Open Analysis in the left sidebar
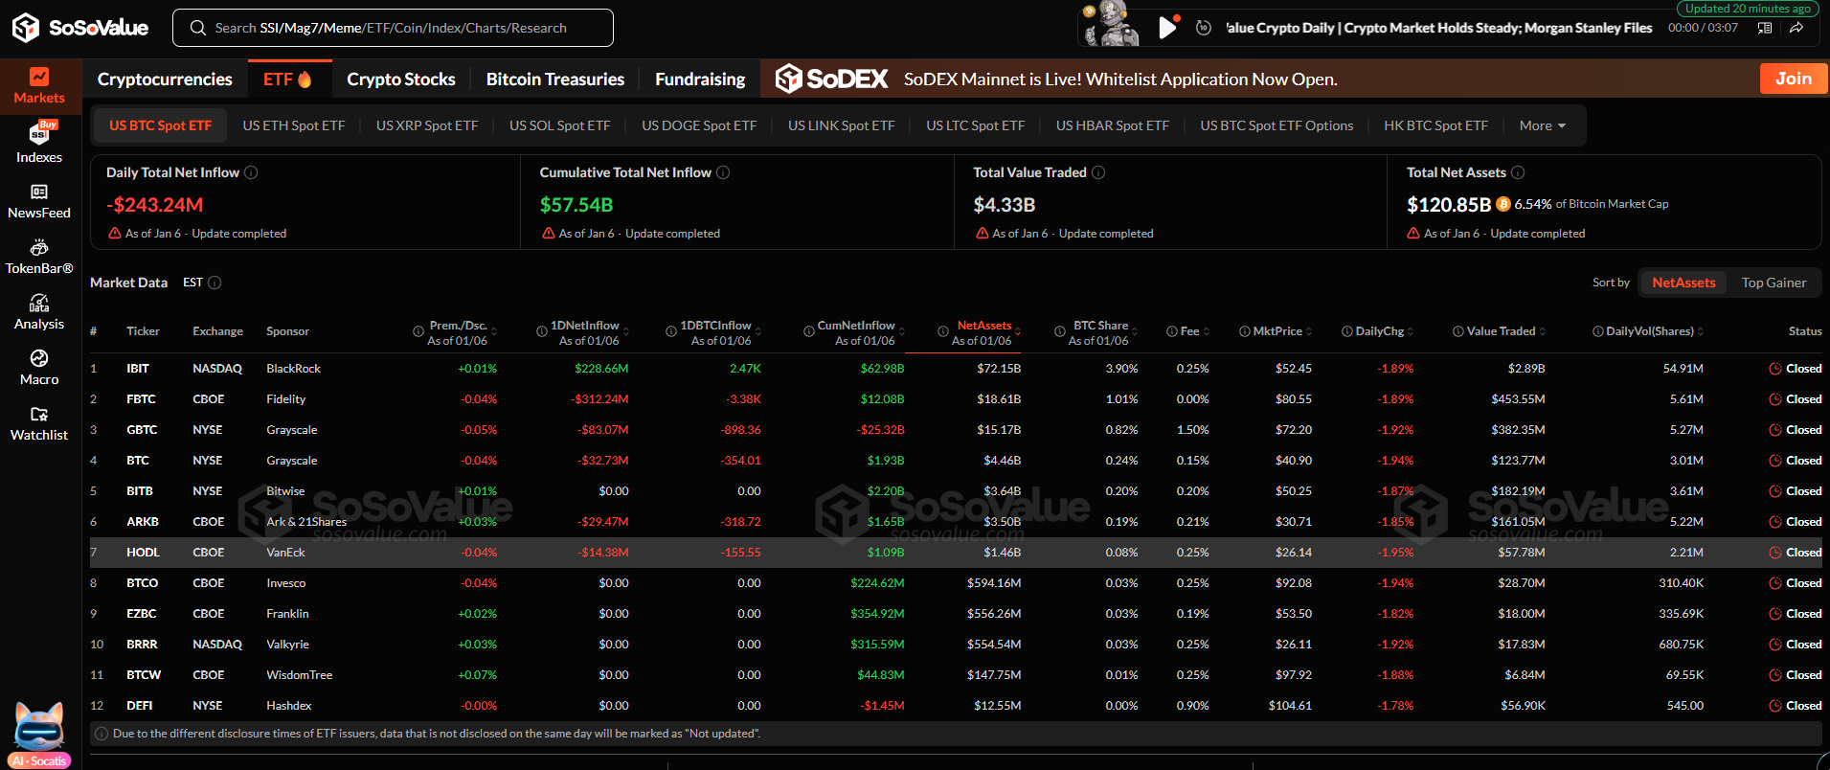This screenshot has width=1830, height=770. 39,312
